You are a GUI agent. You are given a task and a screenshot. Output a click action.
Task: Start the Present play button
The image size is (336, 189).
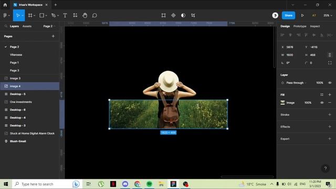coord(302,15)
